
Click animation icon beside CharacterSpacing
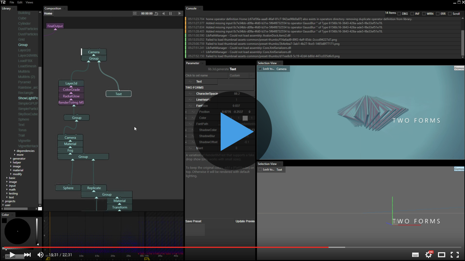190,94
